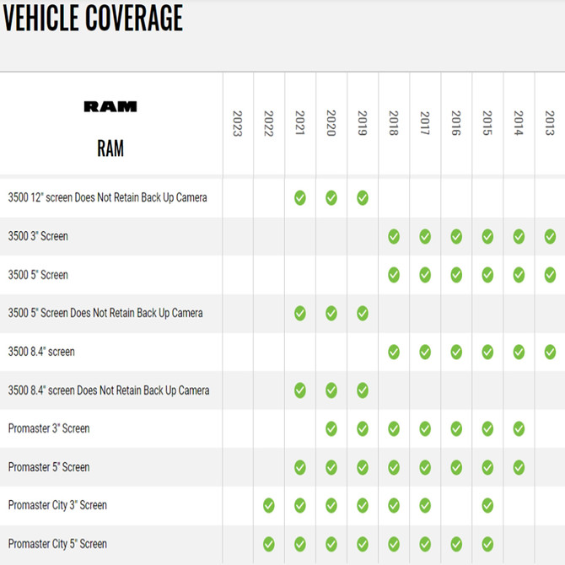Click the "3500 12" screen Does Not Retain" label
Screen dimensions: 565x565
pyautogui.click(x=107, y=197)
